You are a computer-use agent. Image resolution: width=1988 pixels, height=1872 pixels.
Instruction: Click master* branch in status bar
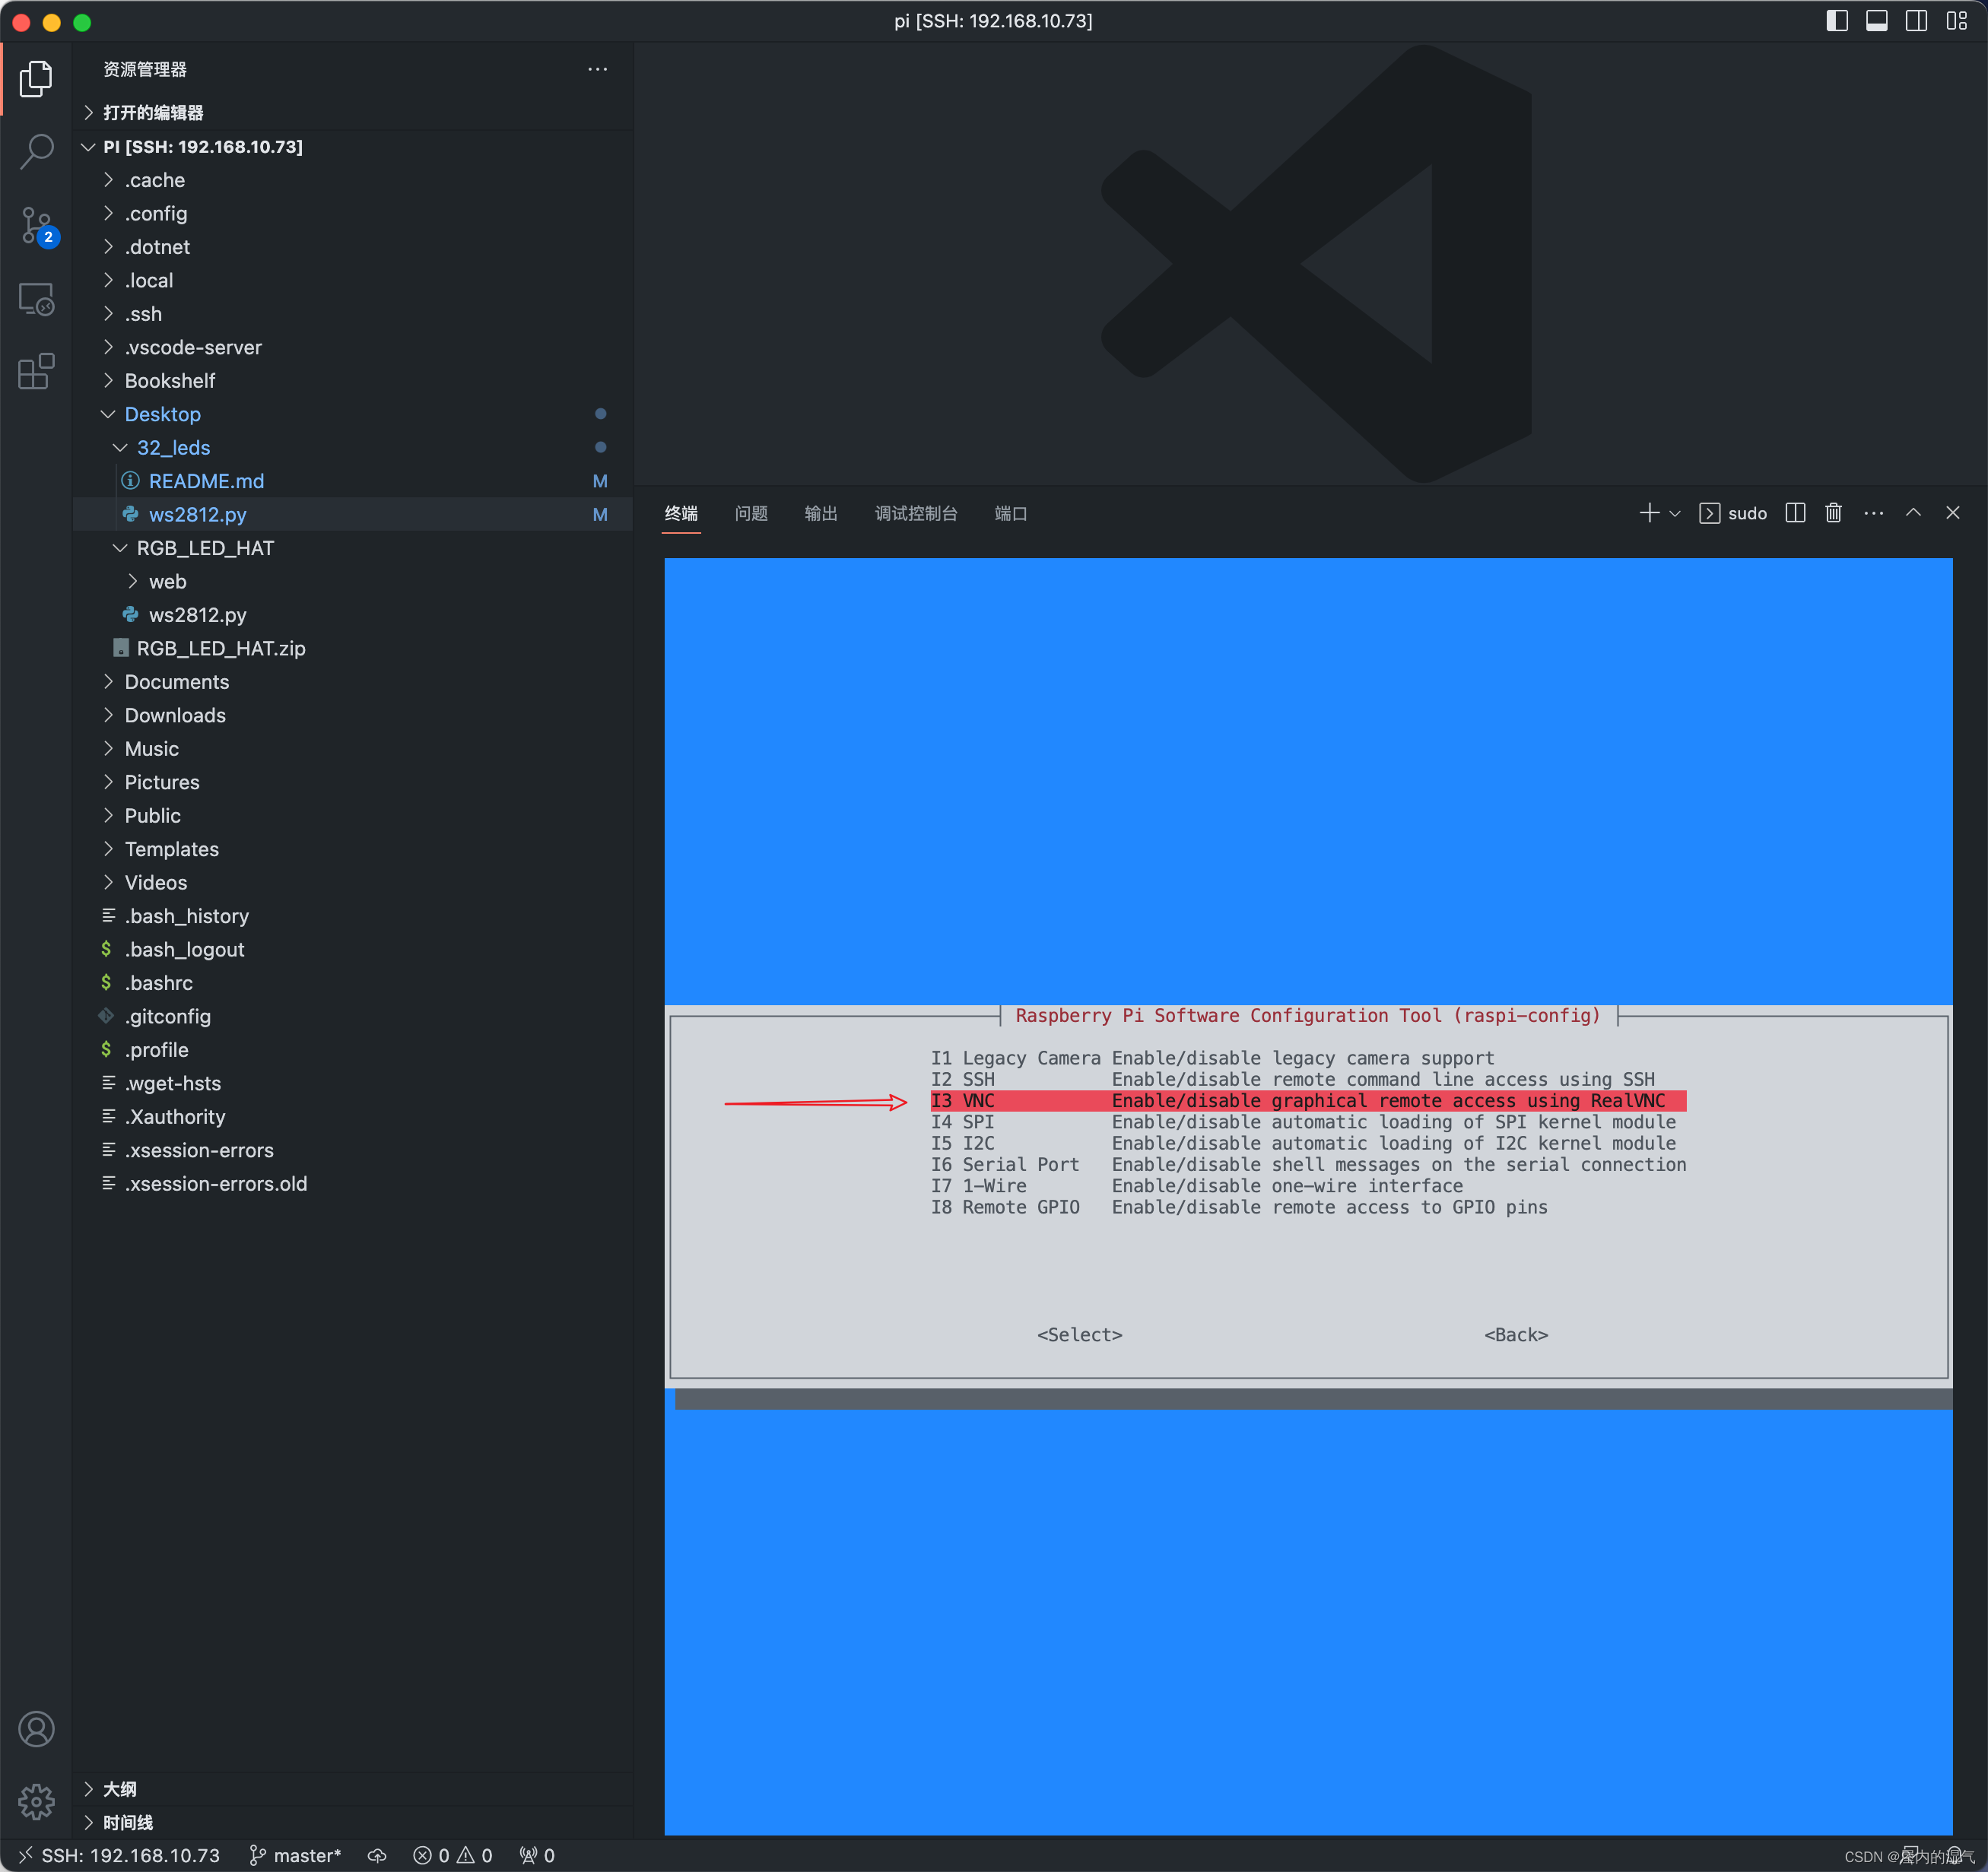296,1855
